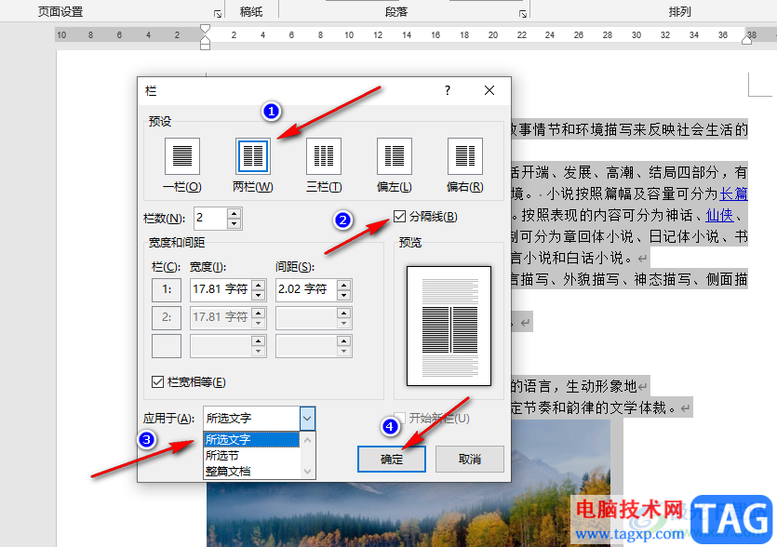Decrease column 1 width with down arrow

258,295
